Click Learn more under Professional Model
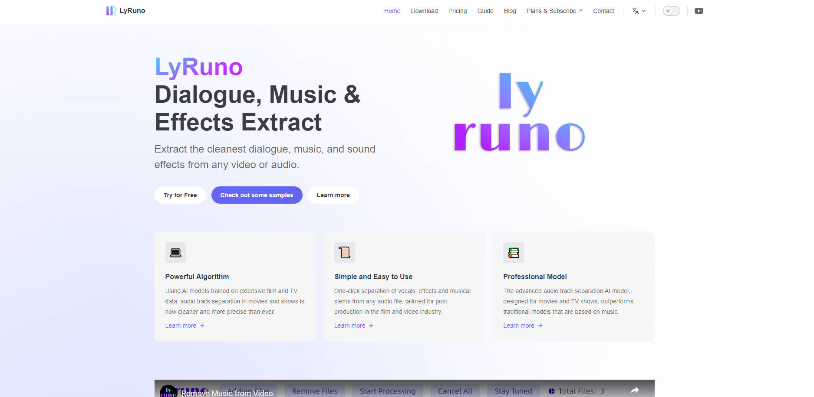Screen dimensions: 814x397 (x=519, y=325)
